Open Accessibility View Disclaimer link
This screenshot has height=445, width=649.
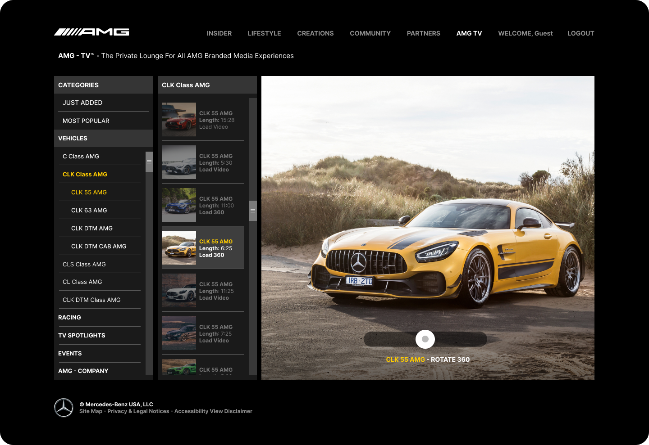pos(213,411)
